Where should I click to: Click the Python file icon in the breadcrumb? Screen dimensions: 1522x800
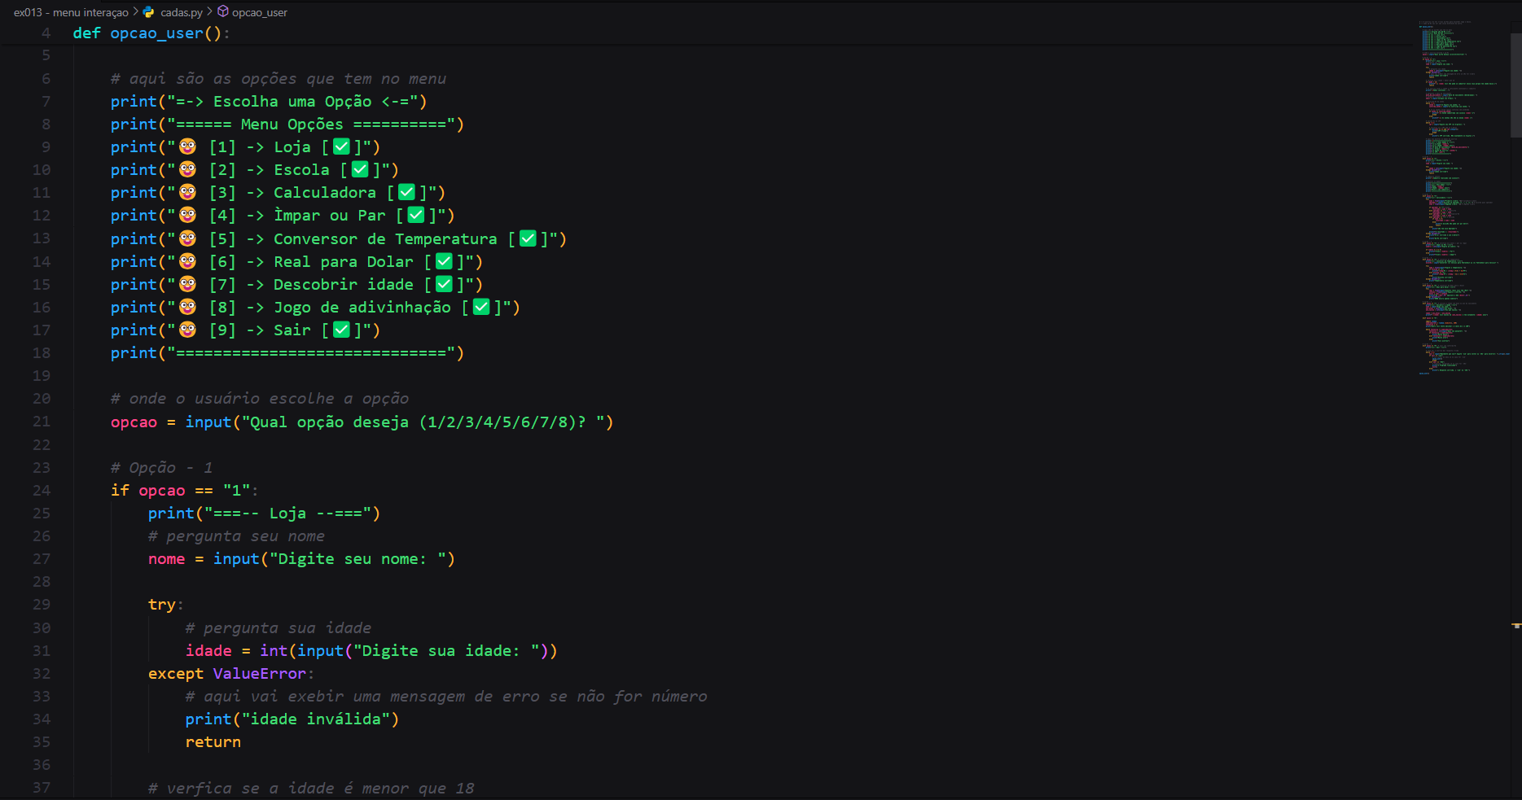pos(147,12)
